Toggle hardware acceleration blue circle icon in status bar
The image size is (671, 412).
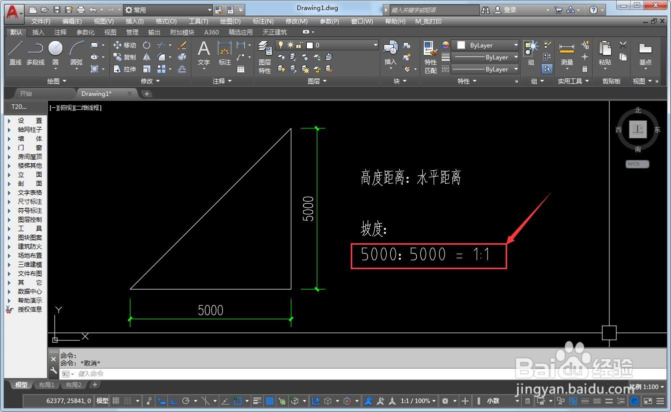(x=635, y=401)
